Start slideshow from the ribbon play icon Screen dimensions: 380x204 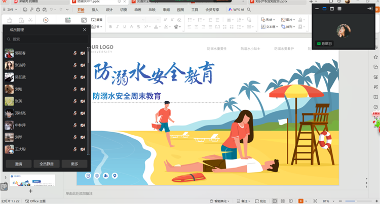(x=46, y=20)
